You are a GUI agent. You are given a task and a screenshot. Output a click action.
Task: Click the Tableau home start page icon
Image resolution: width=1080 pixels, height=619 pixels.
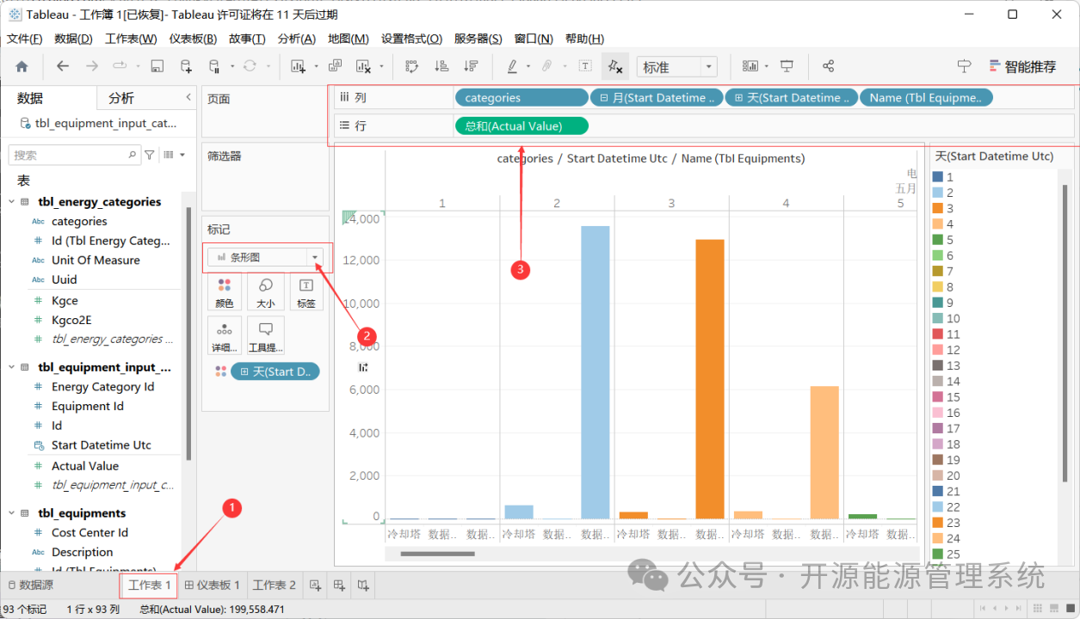pos(22,66)
